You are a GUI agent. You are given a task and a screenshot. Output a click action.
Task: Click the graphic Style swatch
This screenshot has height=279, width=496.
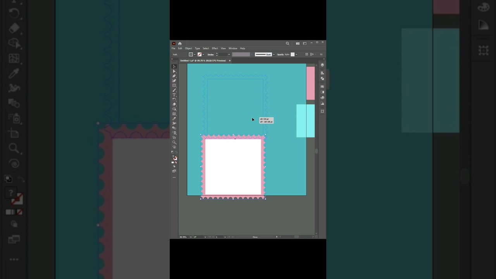coord(293,54)
